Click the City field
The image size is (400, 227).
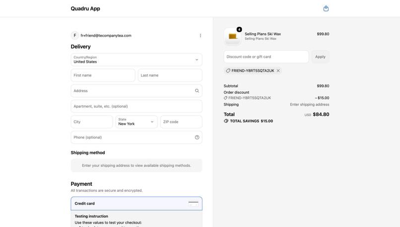click(92, 122)
